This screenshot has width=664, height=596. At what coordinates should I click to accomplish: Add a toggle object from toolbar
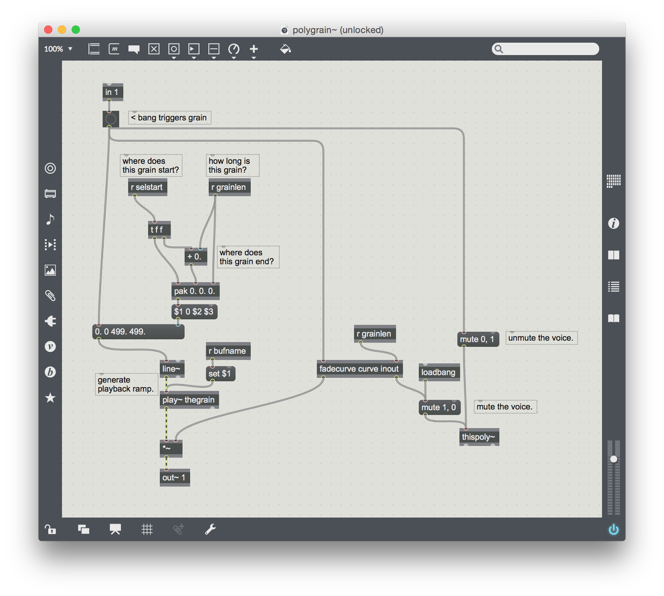[x=154, y=49]
